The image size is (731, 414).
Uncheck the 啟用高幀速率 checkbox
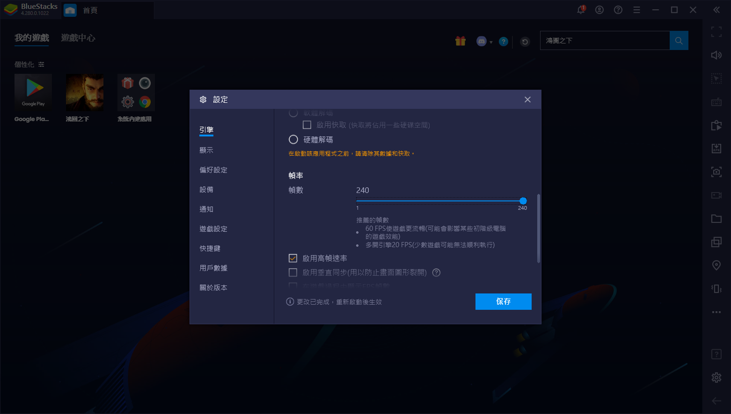tap(293, 258)
